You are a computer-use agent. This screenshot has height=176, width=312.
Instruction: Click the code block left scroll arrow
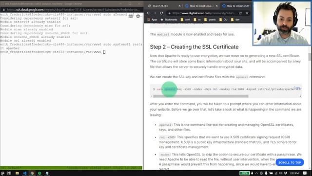pos(152,96)
